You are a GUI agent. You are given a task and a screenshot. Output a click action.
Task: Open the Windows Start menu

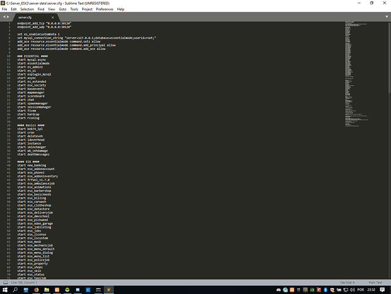point(5,290)
